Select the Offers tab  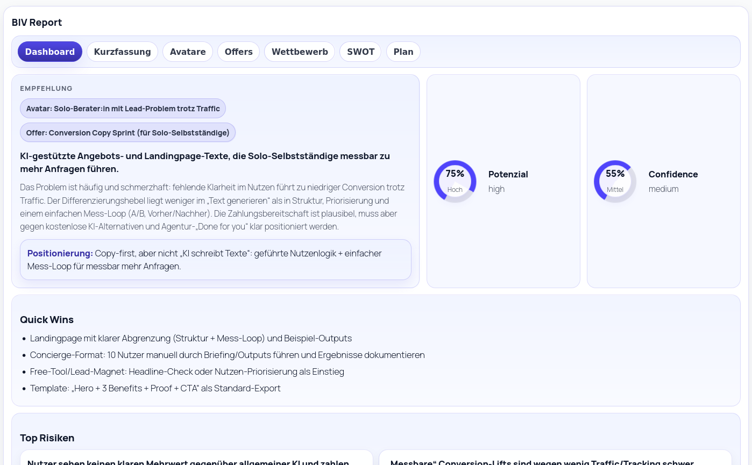click(x=238, y=52)
